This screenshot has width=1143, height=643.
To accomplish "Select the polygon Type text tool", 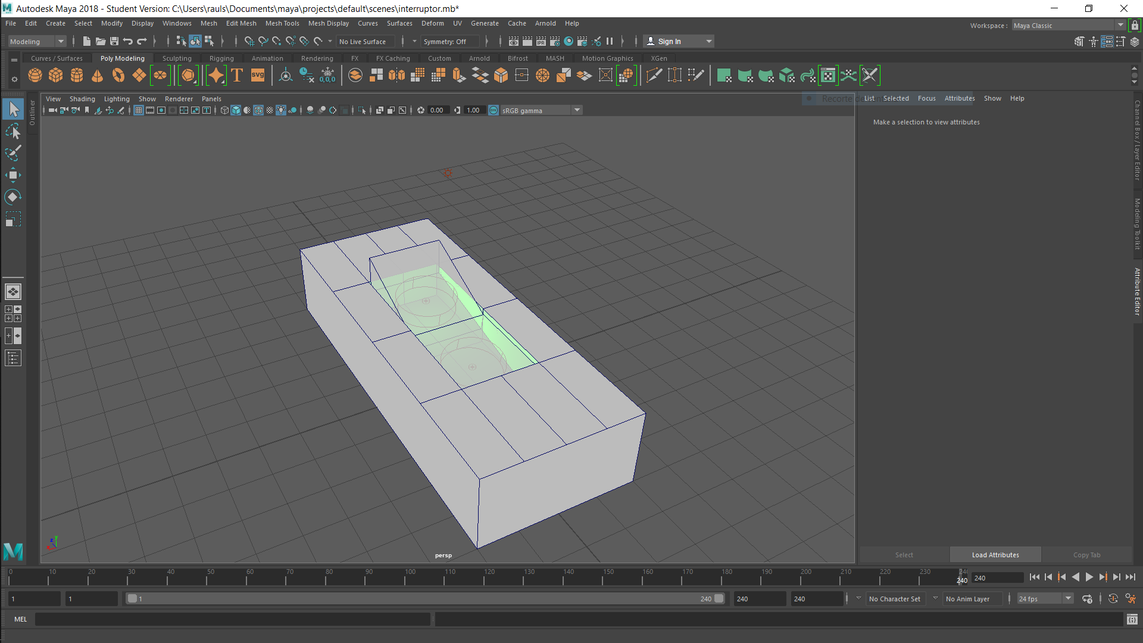I will (x=237, y=76).
